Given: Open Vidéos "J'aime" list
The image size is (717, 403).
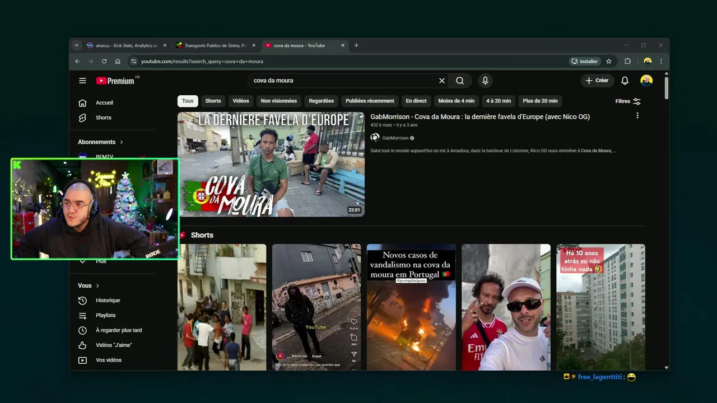Looking at the screenshot, I should (114, 345).
